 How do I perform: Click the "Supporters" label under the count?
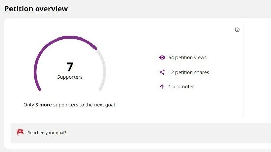coord(70,77)
